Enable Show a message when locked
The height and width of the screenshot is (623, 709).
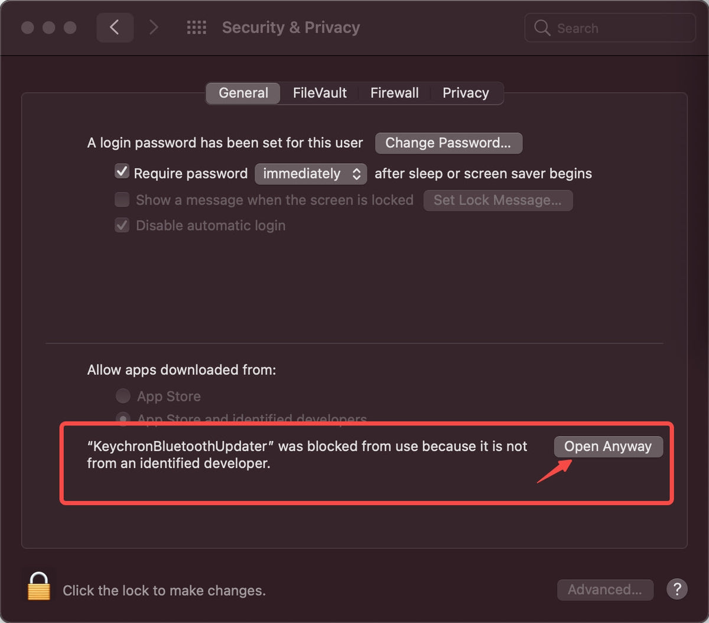[122, 200]
